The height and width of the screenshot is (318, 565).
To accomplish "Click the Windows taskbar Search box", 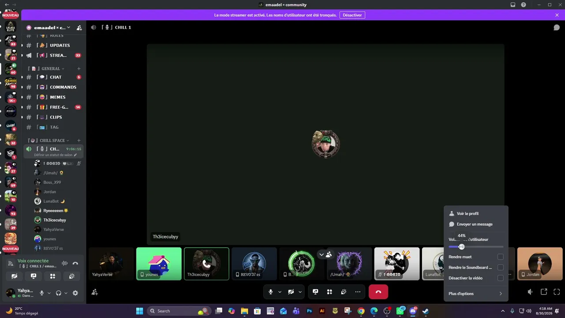I will pos(179,311).
